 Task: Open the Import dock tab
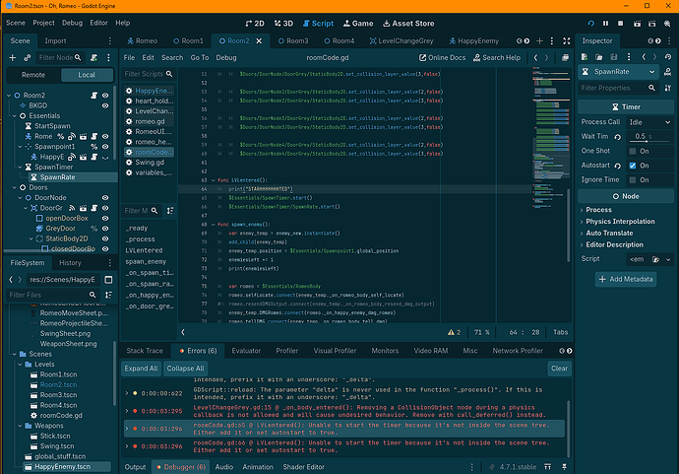click(55, 40)
